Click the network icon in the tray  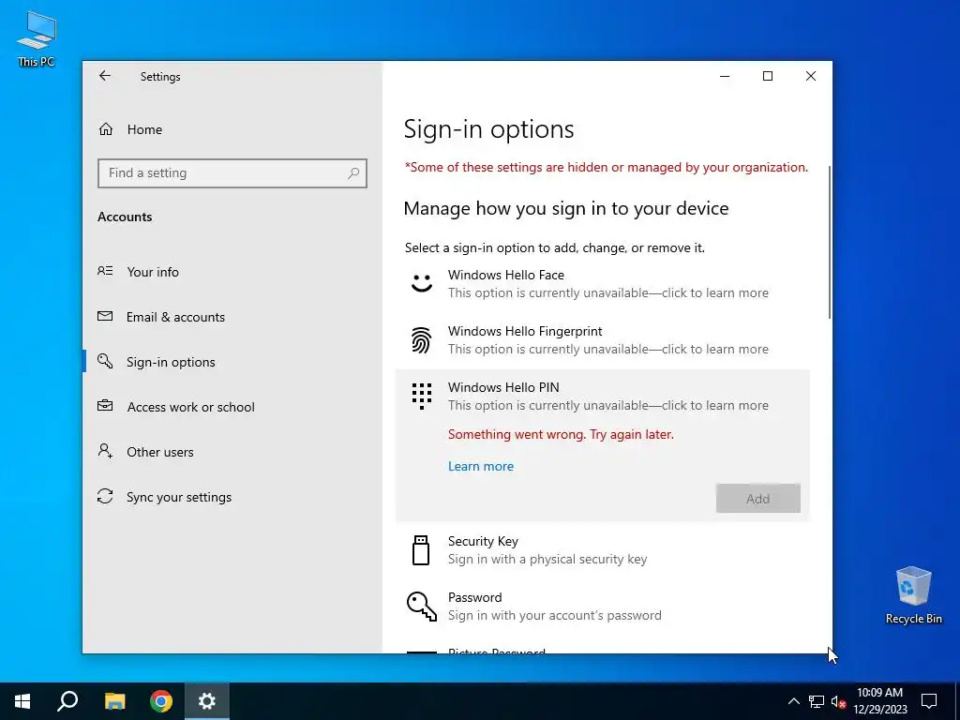[817, 701]
